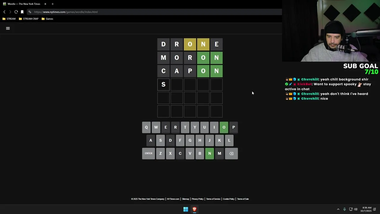Tap the J key on the Wordle keyboard
Image resolution: width=380 pixels, height=214 pixels.
click(x=210, y=140)
